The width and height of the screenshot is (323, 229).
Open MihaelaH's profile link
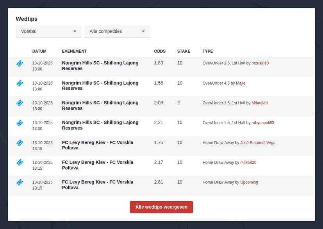point(260,103)
